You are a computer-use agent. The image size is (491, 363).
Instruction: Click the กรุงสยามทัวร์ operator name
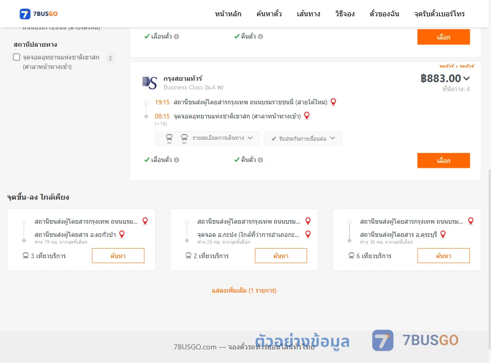coord(183,78)
